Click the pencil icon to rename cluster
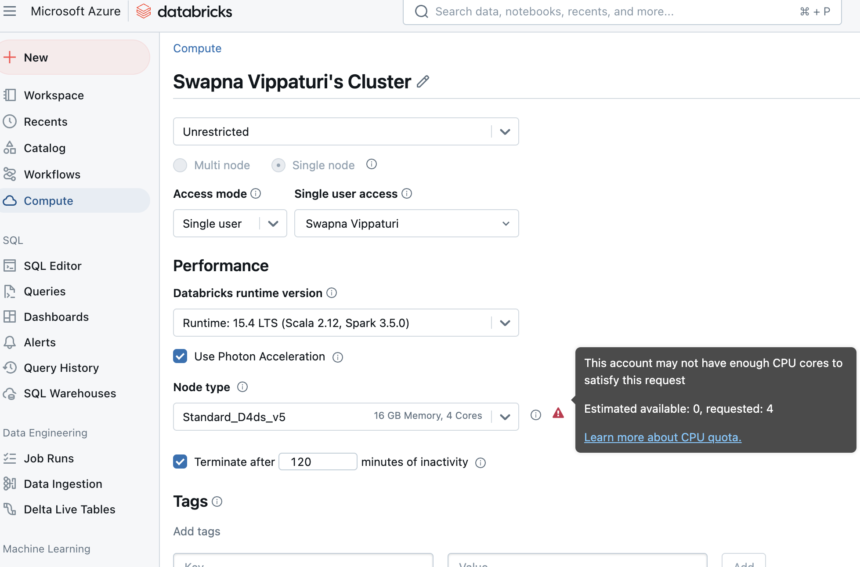 pos(423,82)
